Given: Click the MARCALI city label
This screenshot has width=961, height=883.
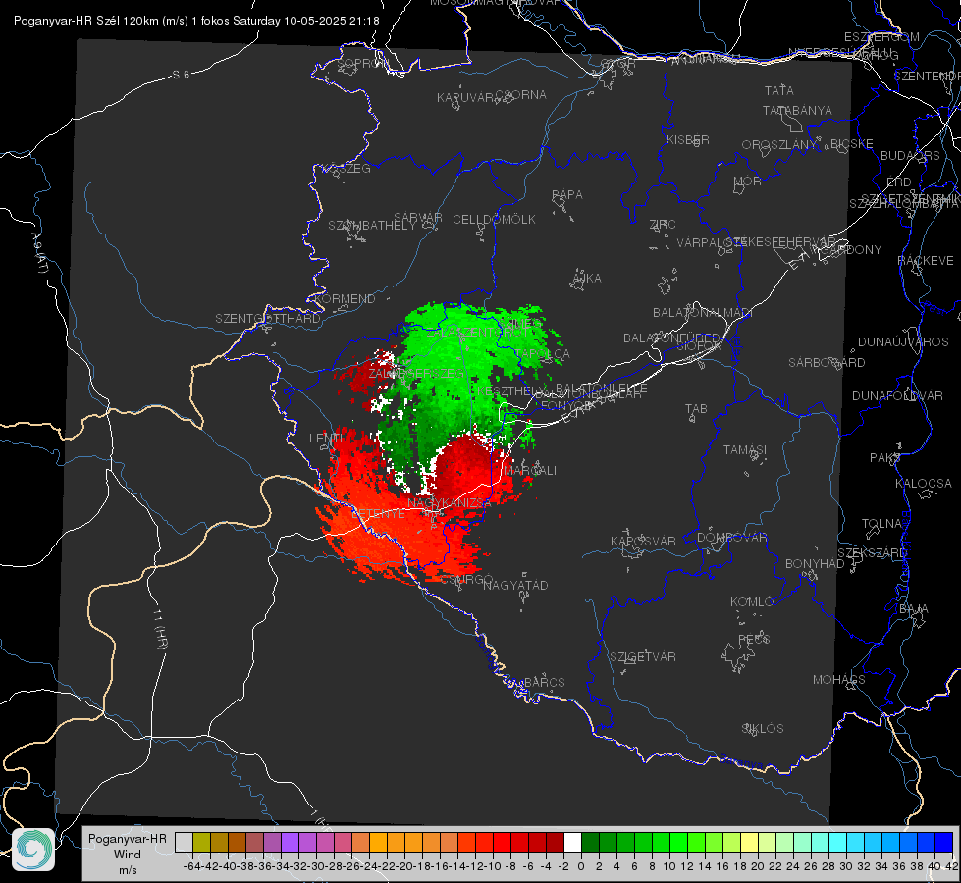Looking at the screenshot, I should pos(530,471).
